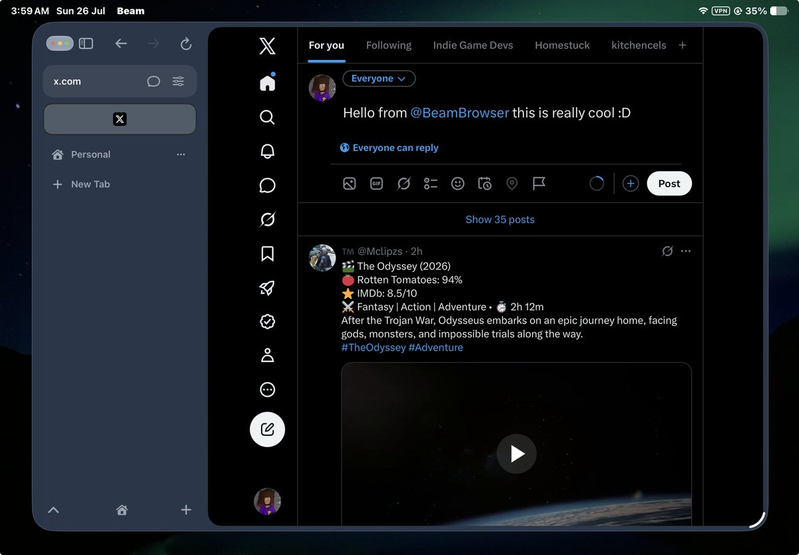Image resolution: width=799 pixels, height=555 pixels.
Task: Open Messages chat bubble icon
Action: point(267,185)
